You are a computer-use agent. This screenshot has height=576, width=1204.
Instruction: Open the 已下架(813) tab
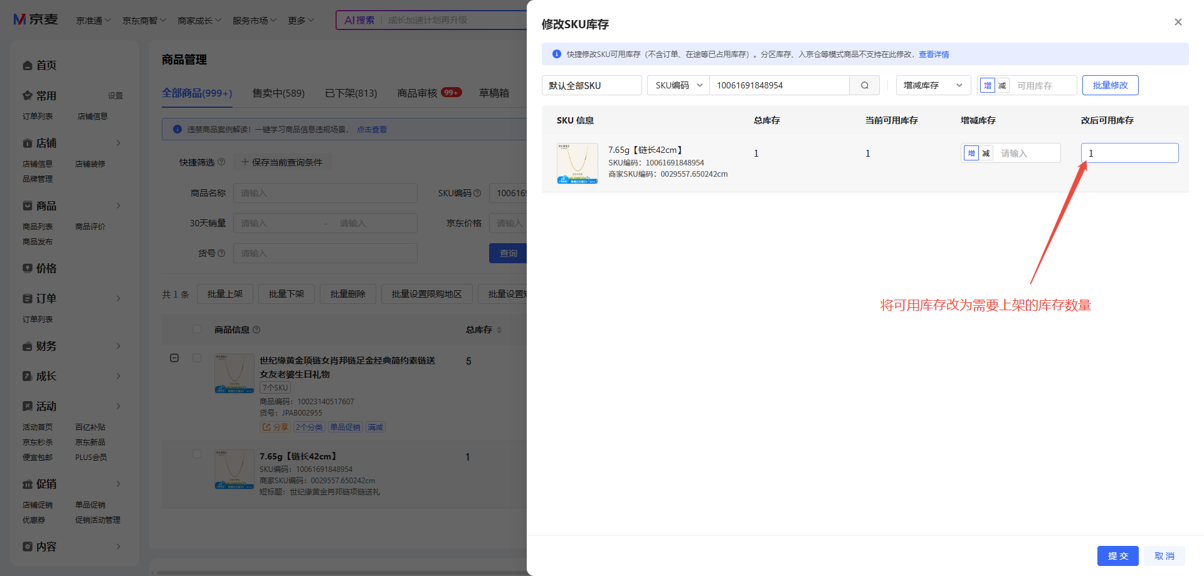pyautogui.click(x=351, y=93)
